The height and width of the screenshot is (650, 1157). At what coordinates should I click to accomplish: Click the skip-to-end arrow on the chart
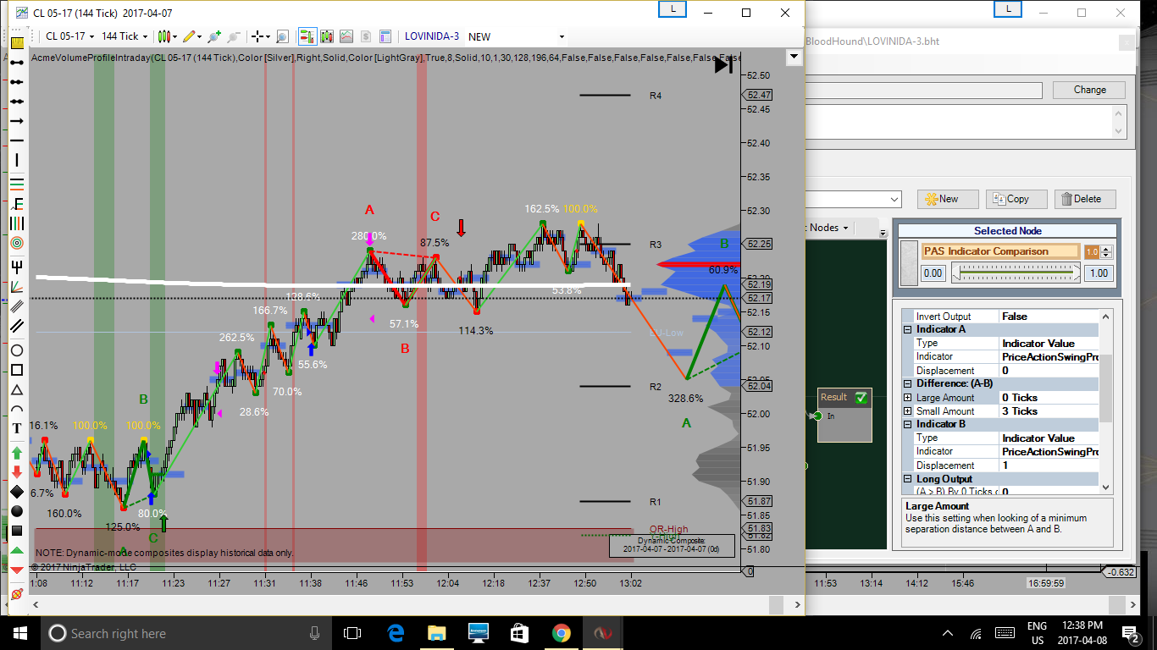pyautogui.click(x=723, y=64)
